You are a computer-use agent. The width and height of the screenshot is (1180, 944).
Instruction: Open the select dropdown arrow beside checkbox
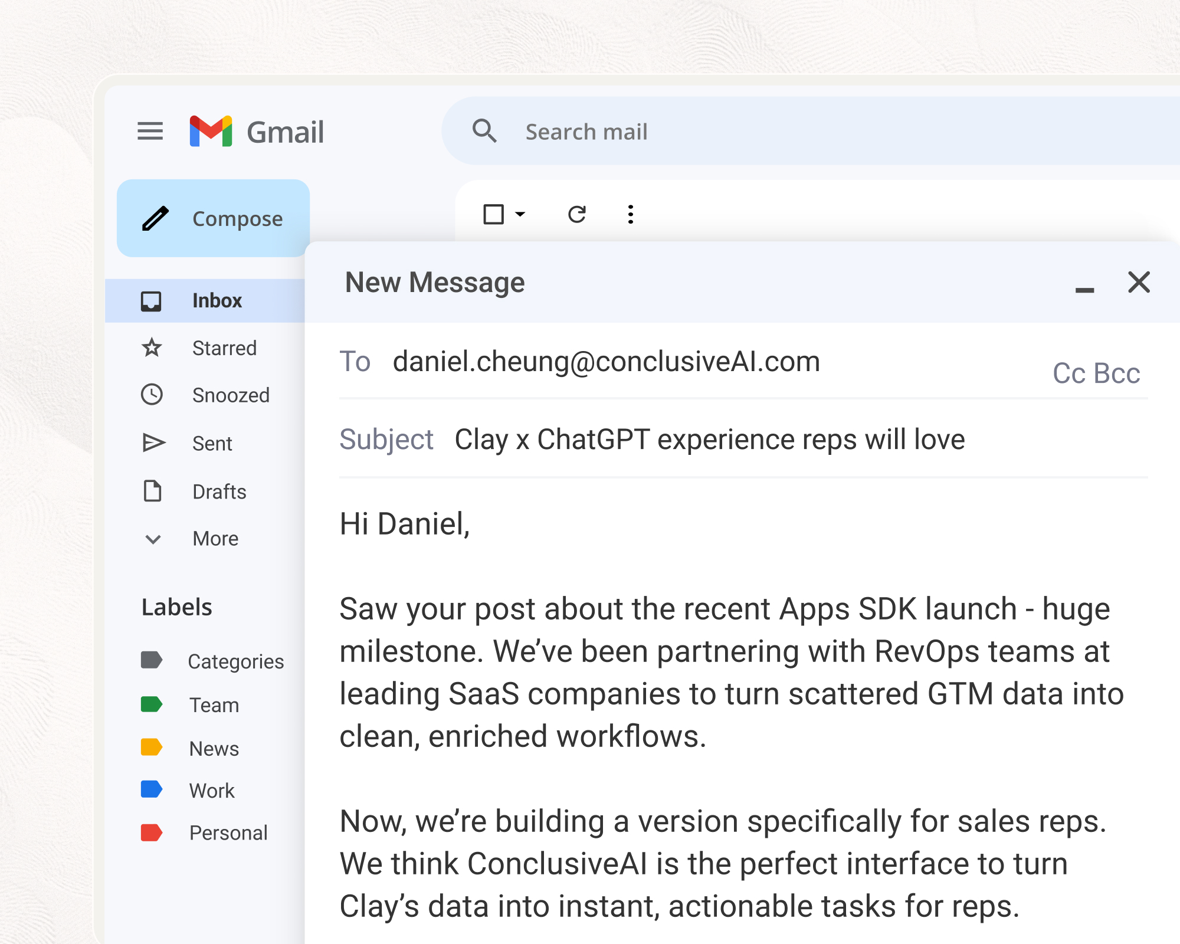click(520, 214)
